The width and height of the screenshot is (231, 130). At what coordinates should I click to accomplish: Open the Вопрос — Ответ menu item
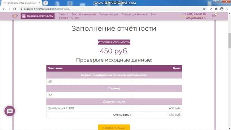pyautogui.click(x=69, y=18)
